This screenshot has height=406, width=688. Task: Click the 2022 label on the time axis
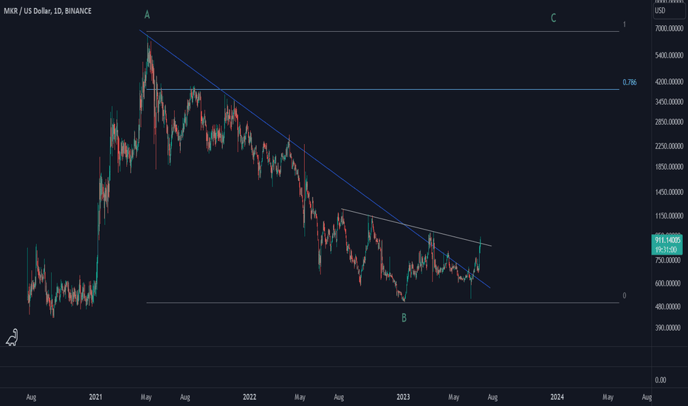click(x=250, y=397)
